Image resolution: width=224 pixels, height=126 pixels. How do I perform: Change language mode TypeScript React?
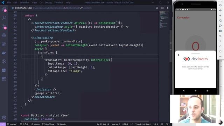tap(143, 124)
